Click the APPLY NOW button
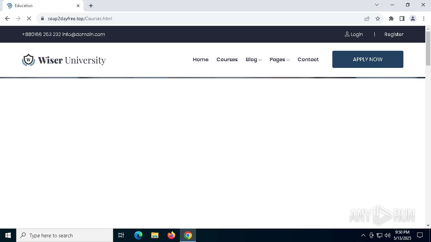 click(368, 59)
